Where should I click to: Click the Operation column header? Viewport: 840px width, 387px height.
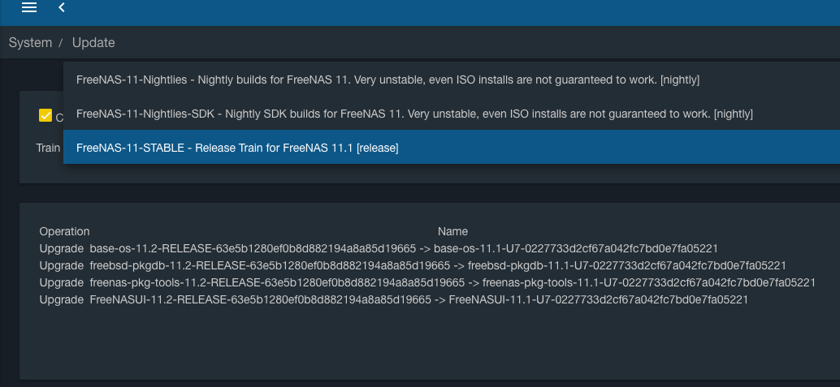(64, 231)
